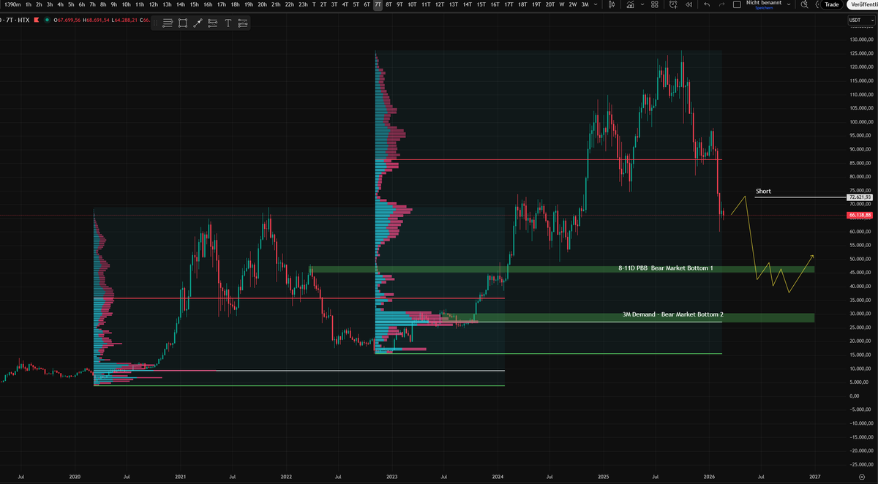Click the 7T · HTX symbol title
This screenshot has height=484, width=878.
(x=16, y=20)
